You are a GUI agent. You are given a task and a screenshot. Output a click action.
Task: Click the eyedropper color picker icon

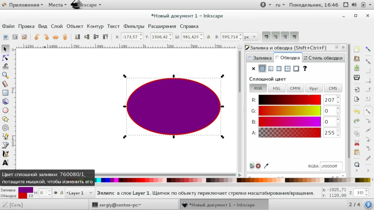266,166
